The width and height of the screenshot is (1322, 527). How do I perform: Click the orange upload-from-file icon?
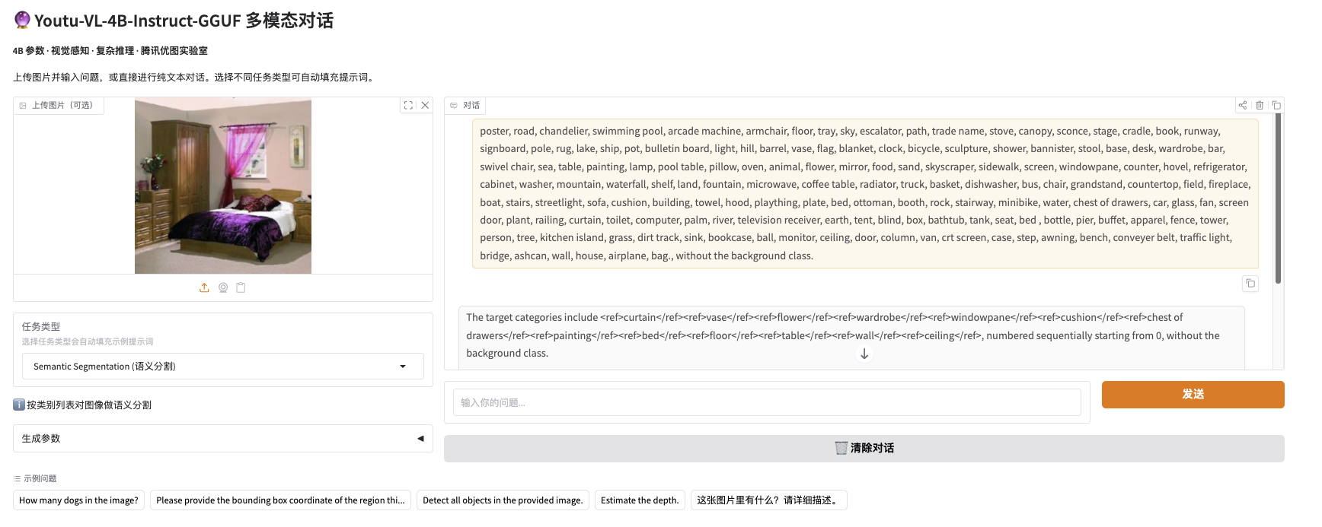pyautogui.click(x=204, y=287)
